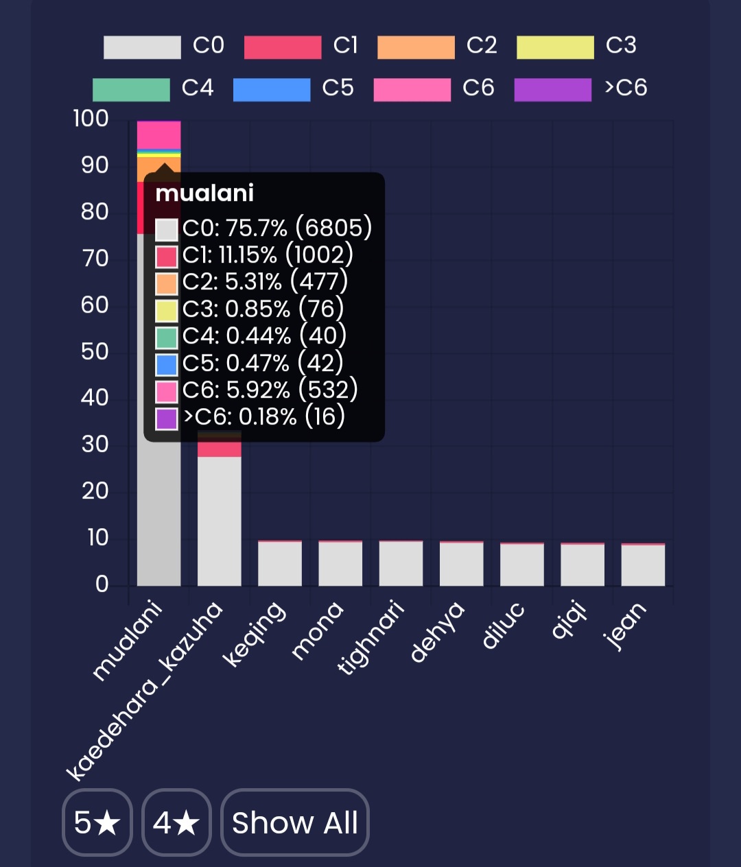The height and width of the screenshot is (867, 741).
Task: Click the mualani C6 pink bar segment
Action: pyautogui.click(x=159, y=134)
